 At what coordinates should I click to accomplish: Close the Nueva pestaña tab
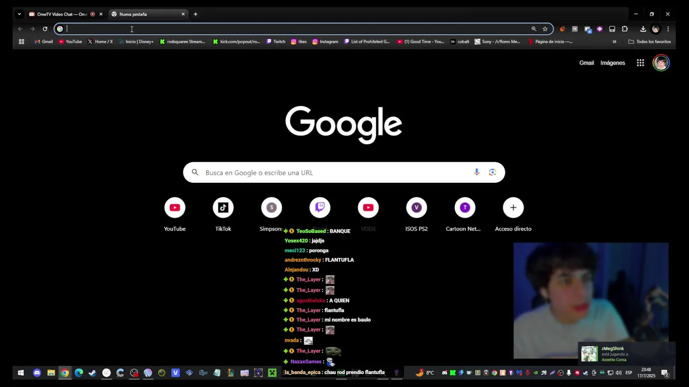183,14
